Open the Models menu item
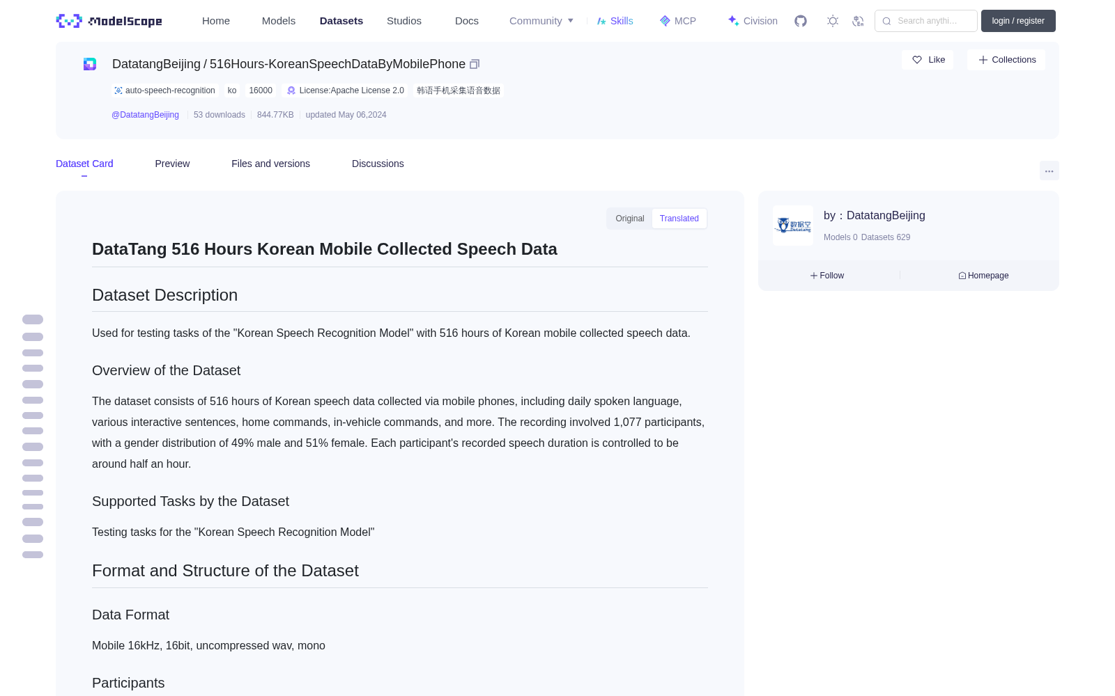 pos(279,21)
